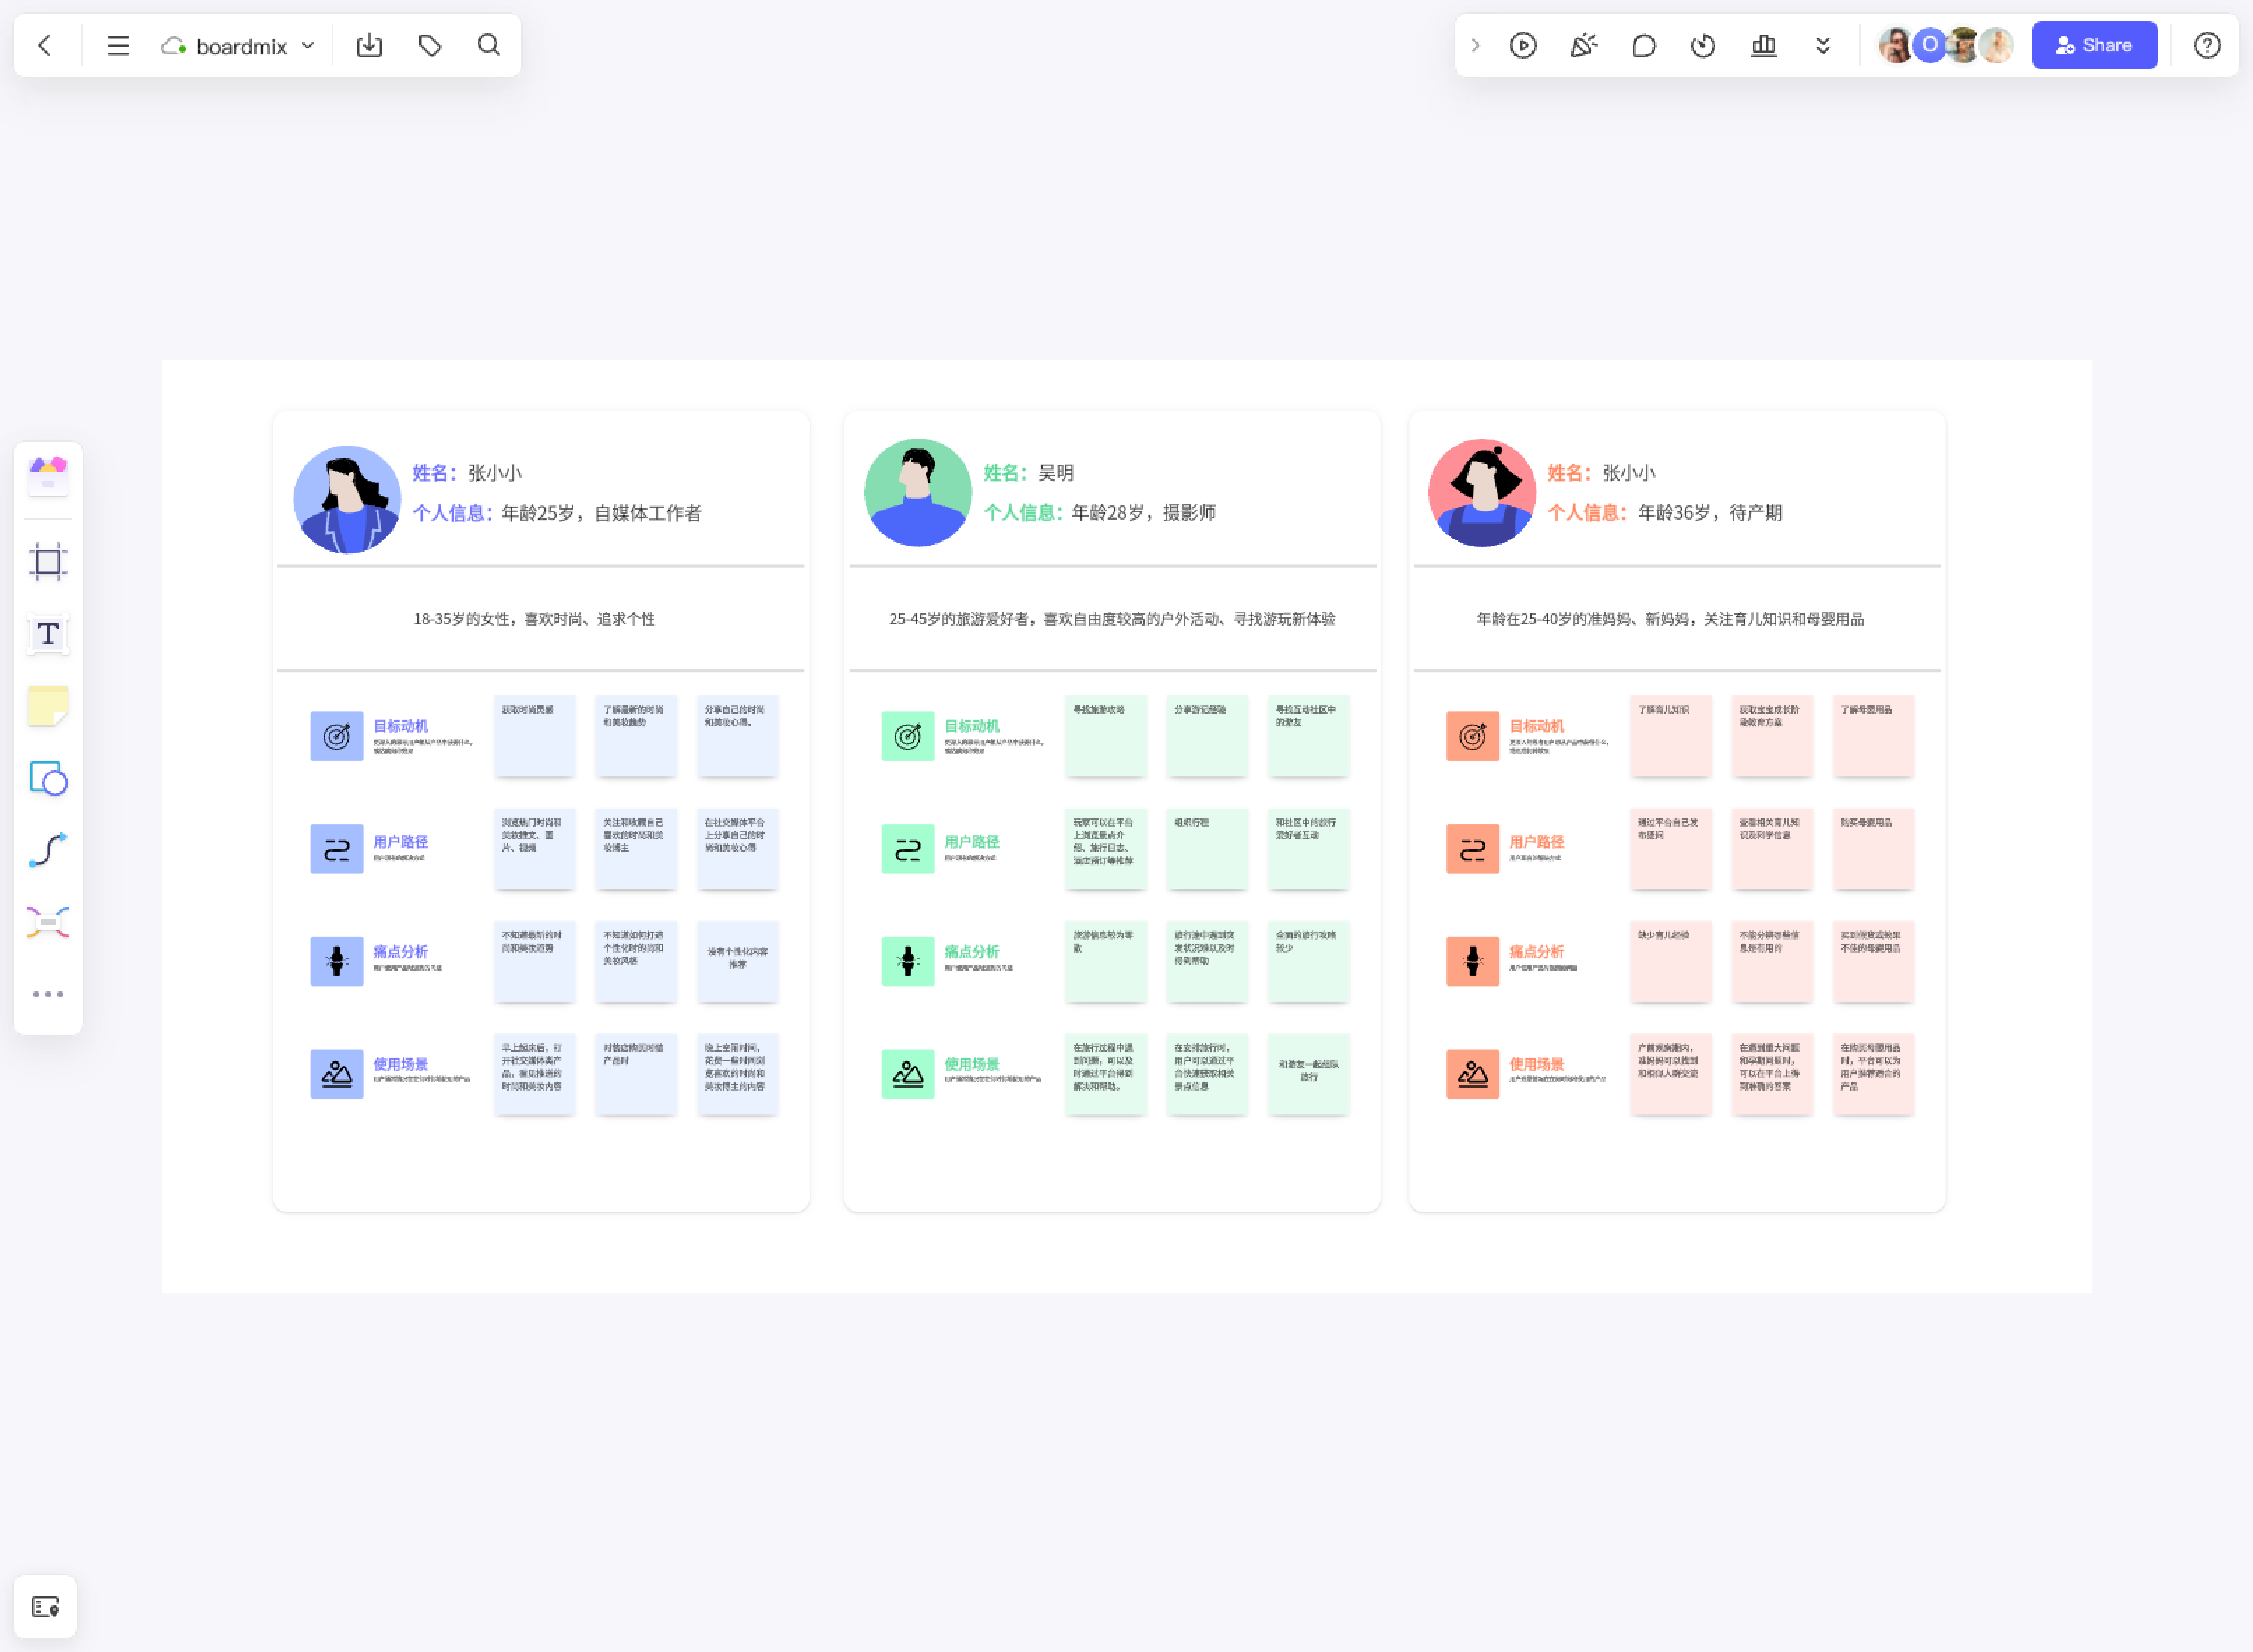Click the orange 用户路径 path icon
Viewport: 2253px width, 1652px height.
(1473, 849)
